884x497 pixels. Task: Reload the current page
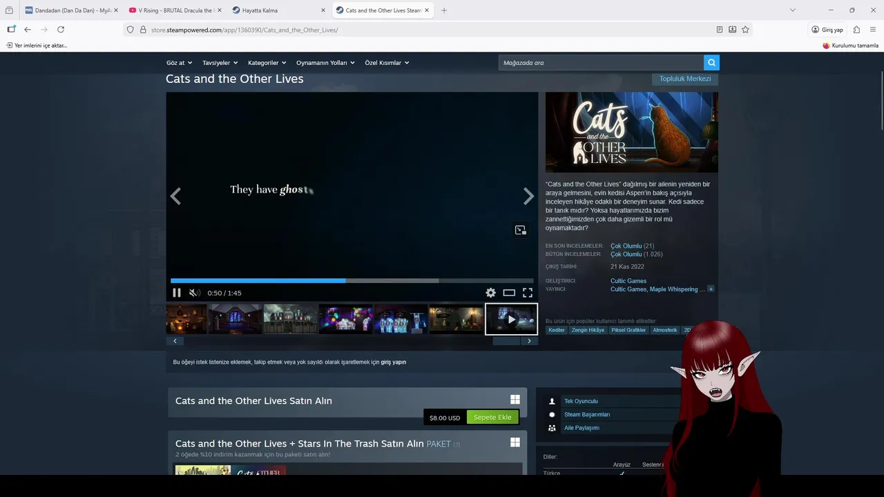point(61,30)
